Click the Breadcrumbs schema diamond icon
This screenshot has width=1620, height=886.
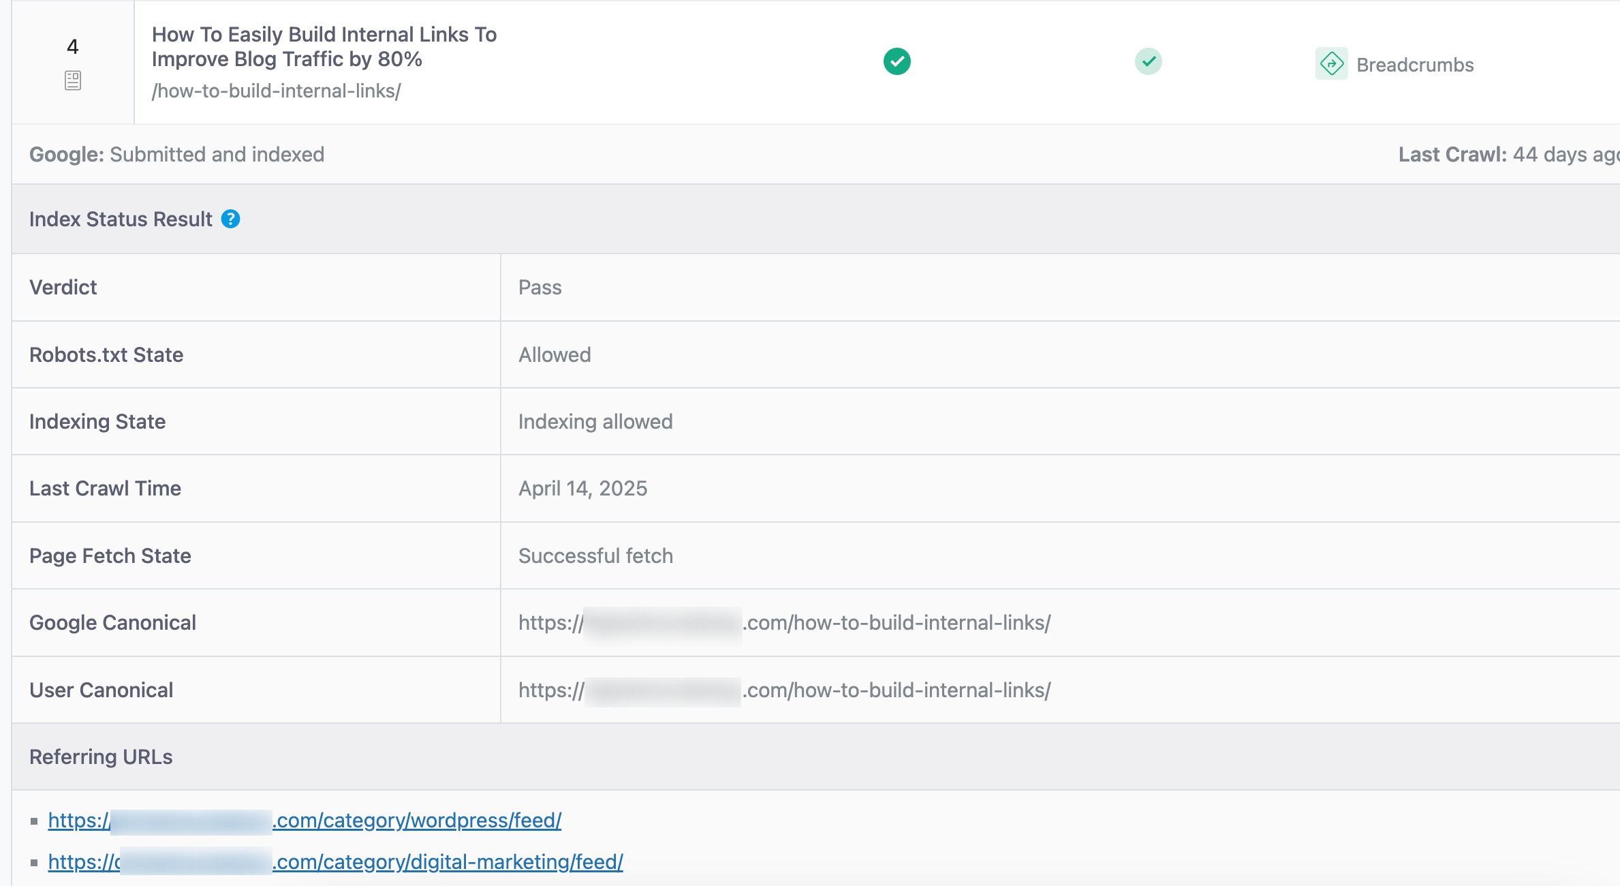coord(1331,64)
